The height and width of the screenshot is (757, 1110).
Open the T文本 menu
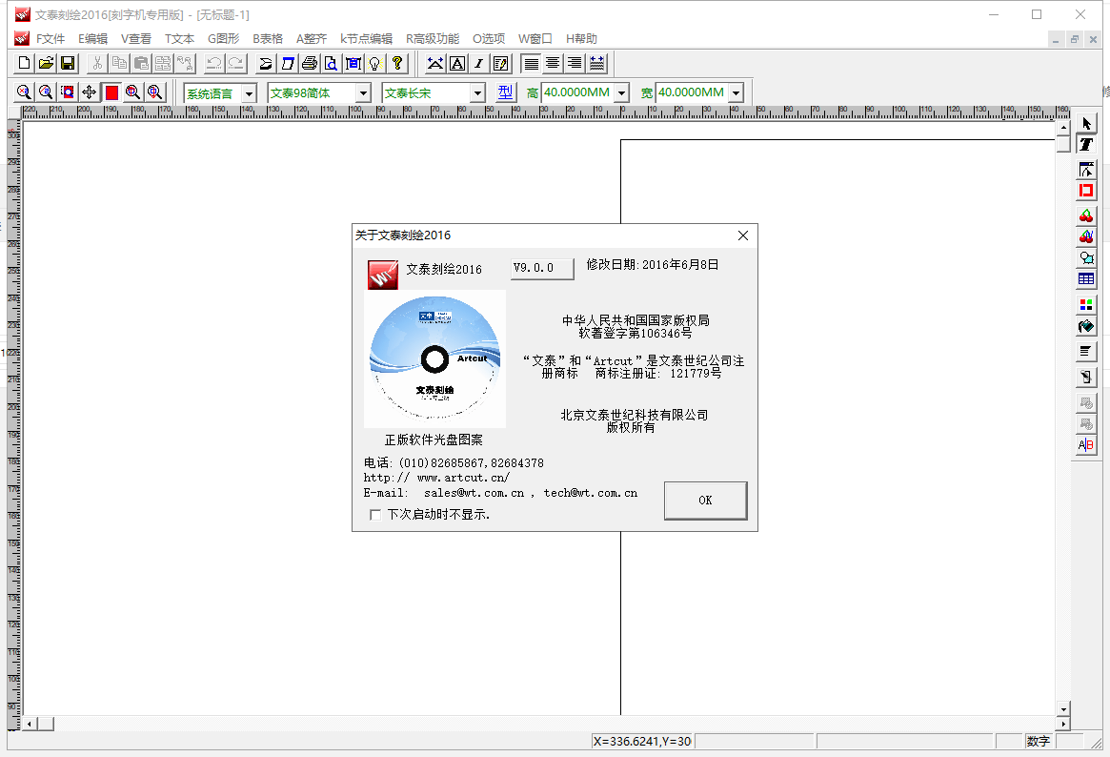(179, 39)
